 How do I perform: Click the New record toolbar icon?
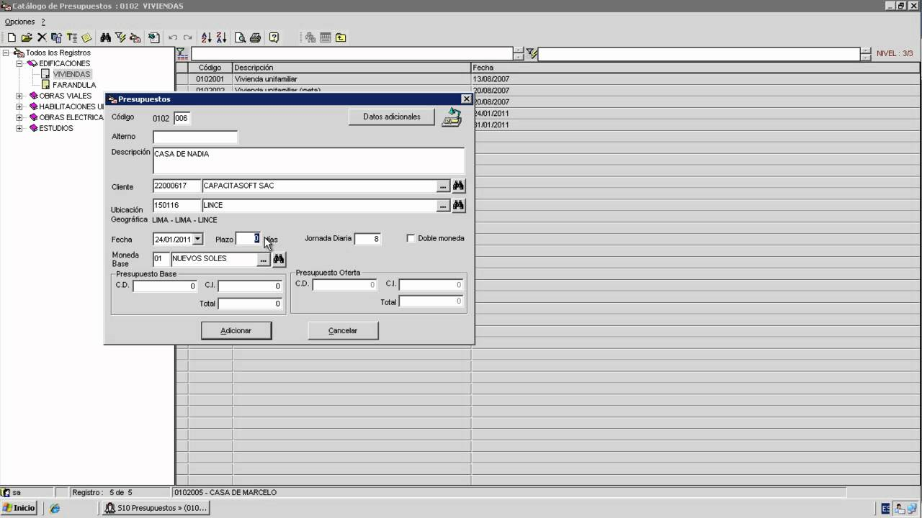point(12,37)
